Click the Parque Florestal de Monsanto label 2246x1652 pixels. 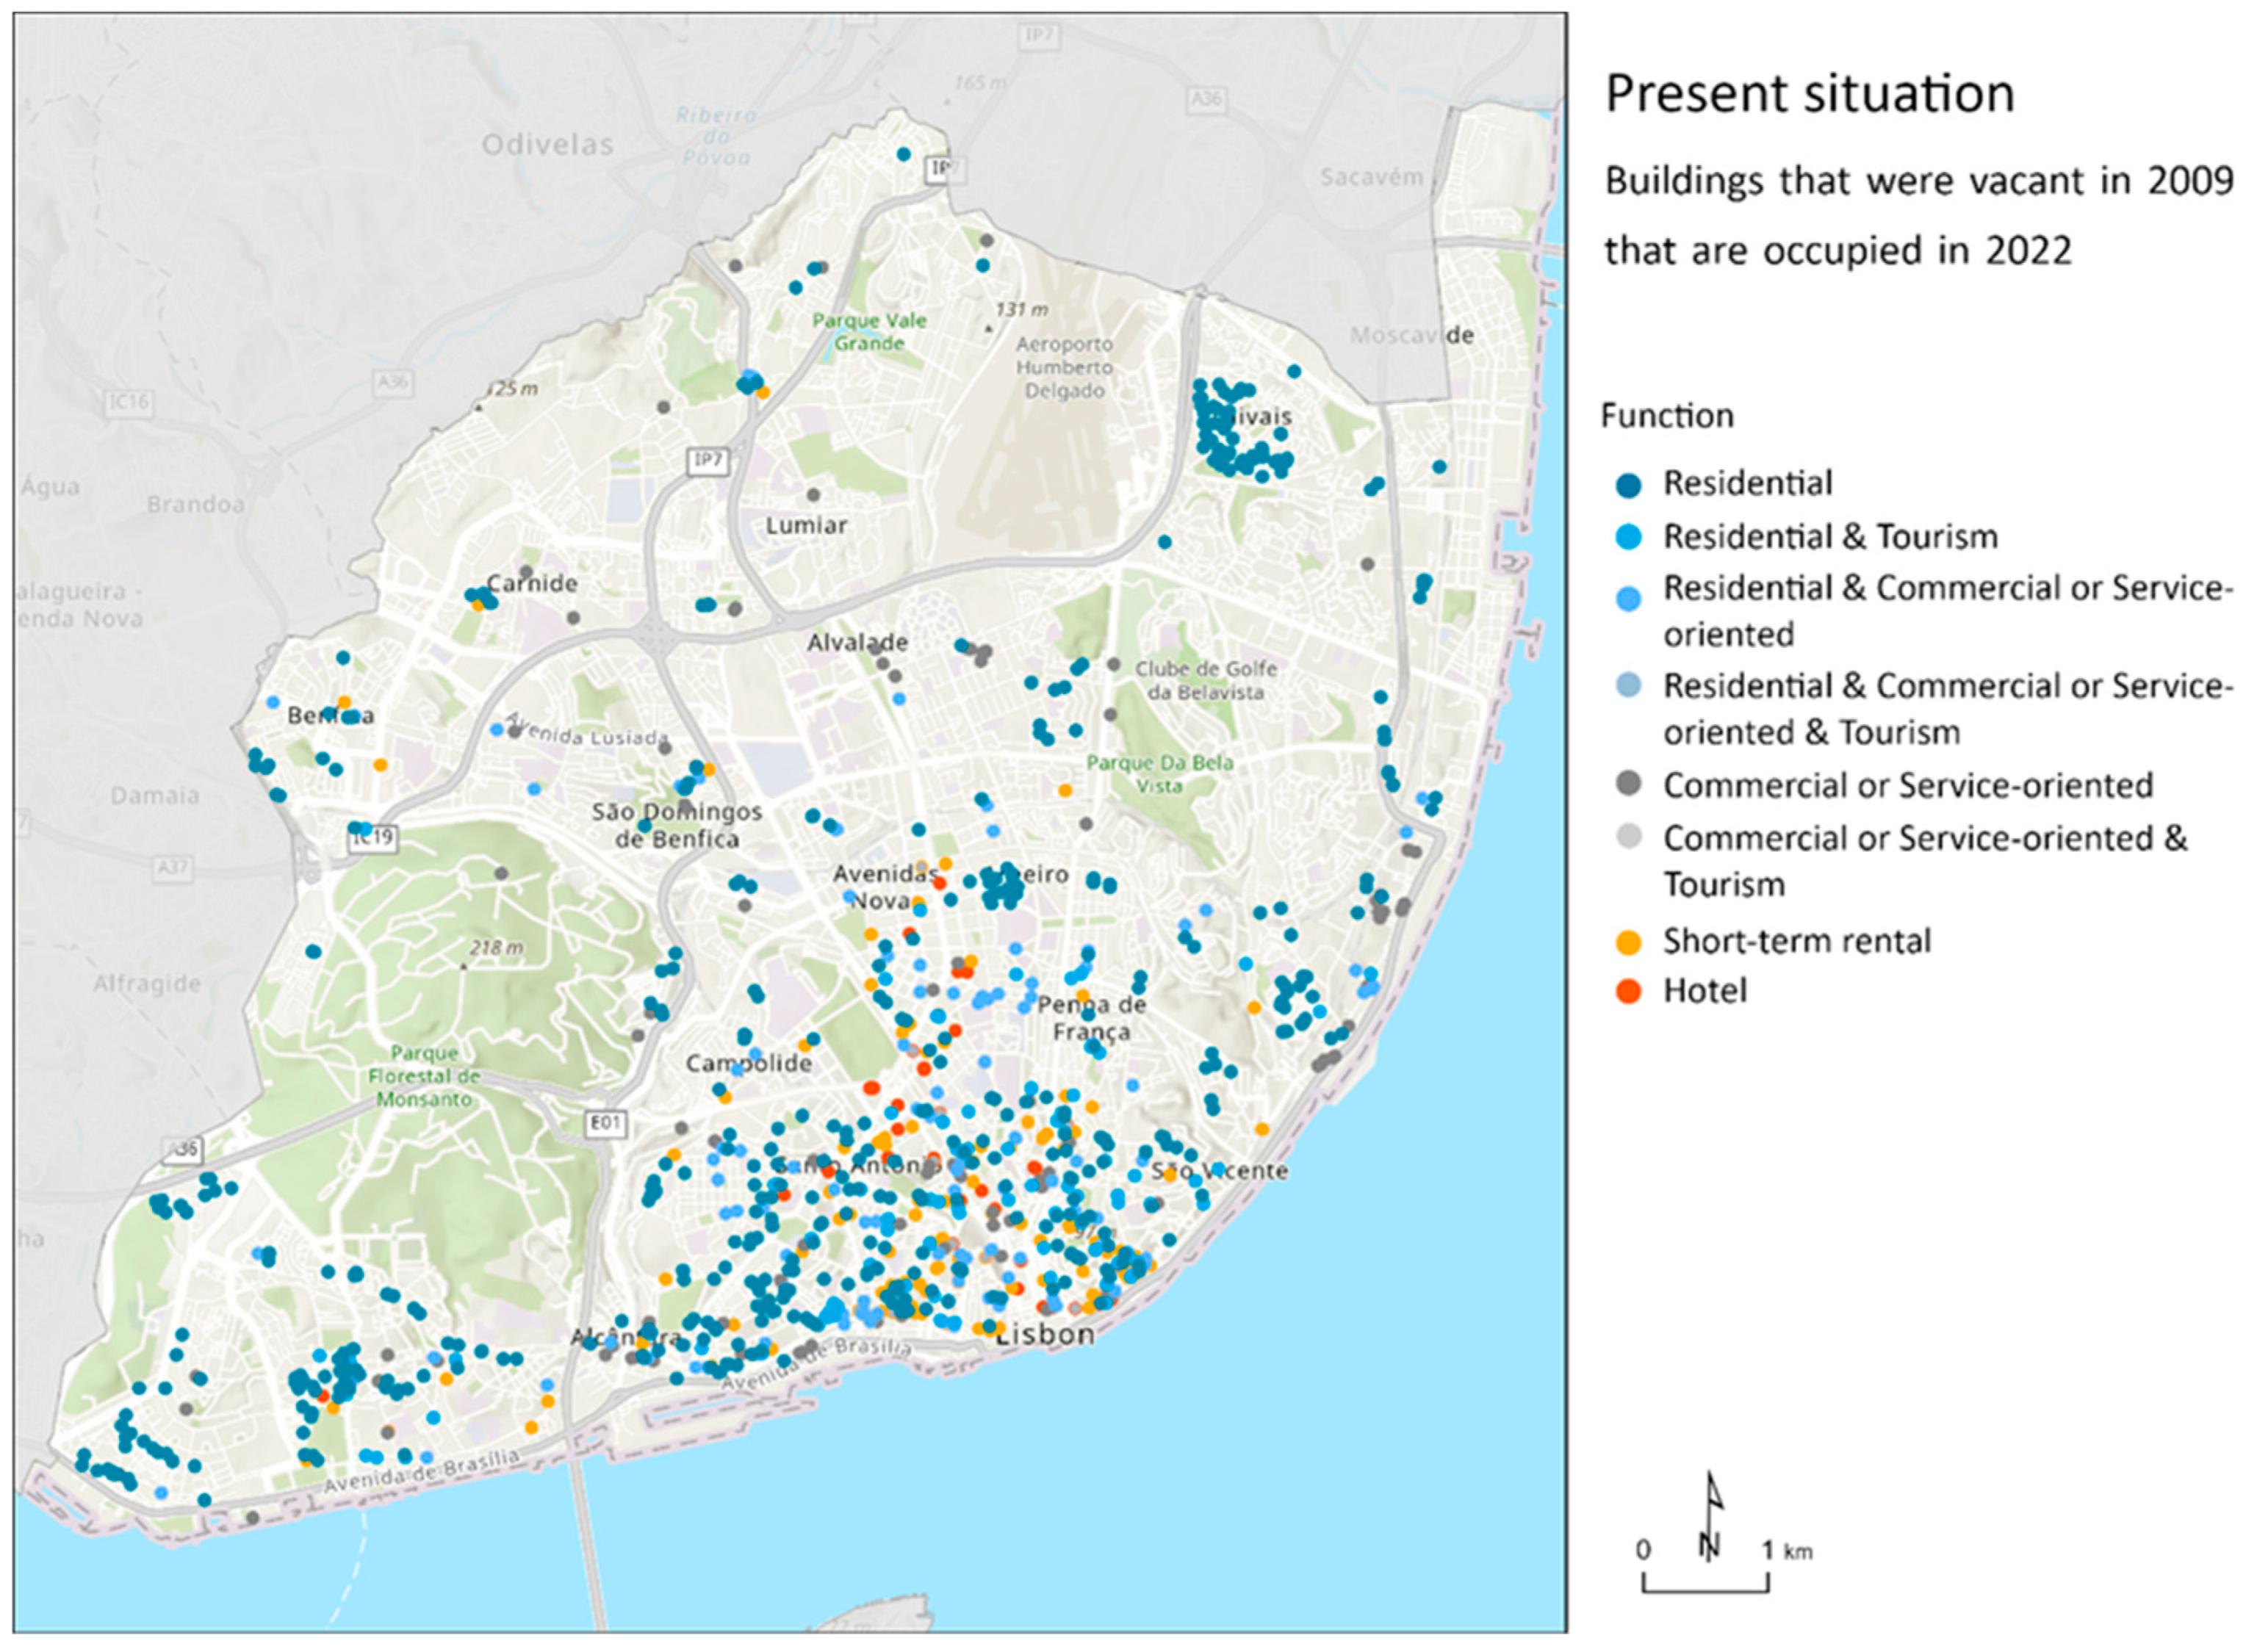(424, 1076)
